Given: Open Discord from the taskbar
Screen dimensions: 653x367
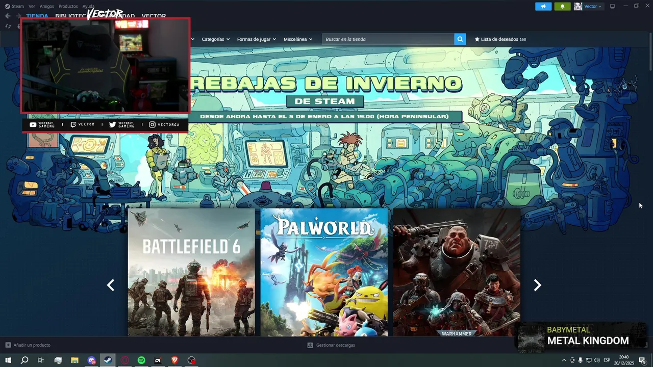Looking at the screenshot, I should pos(91,360).
